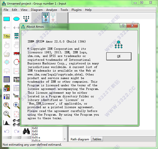Open the View menu
Viewport: 158px width, 149px height.
[x=24, y=10]
